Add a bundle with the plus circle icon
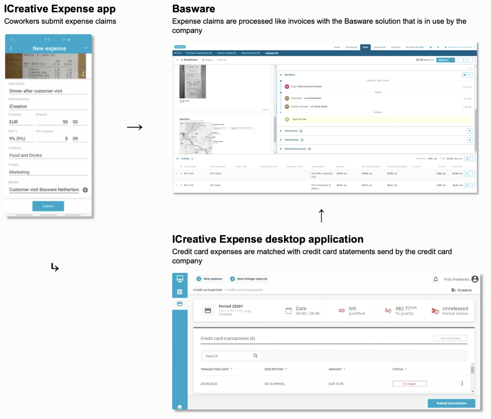 point(85,190)
